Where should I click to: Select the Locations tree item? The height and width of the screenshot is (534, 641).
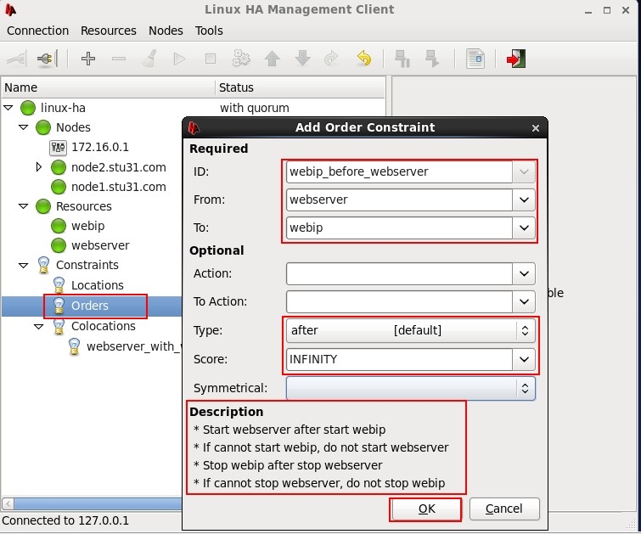(x=98, y=285)
